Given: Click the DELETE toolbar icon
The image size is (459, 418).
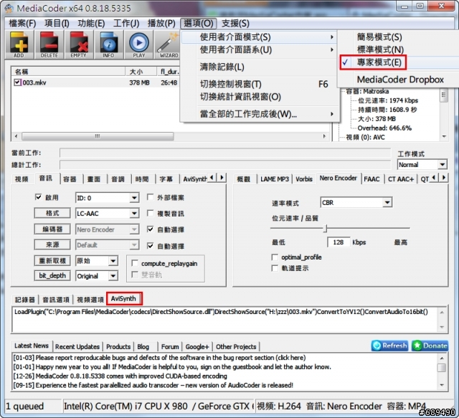Looking at the screenshot, I should tap(49, 44).
